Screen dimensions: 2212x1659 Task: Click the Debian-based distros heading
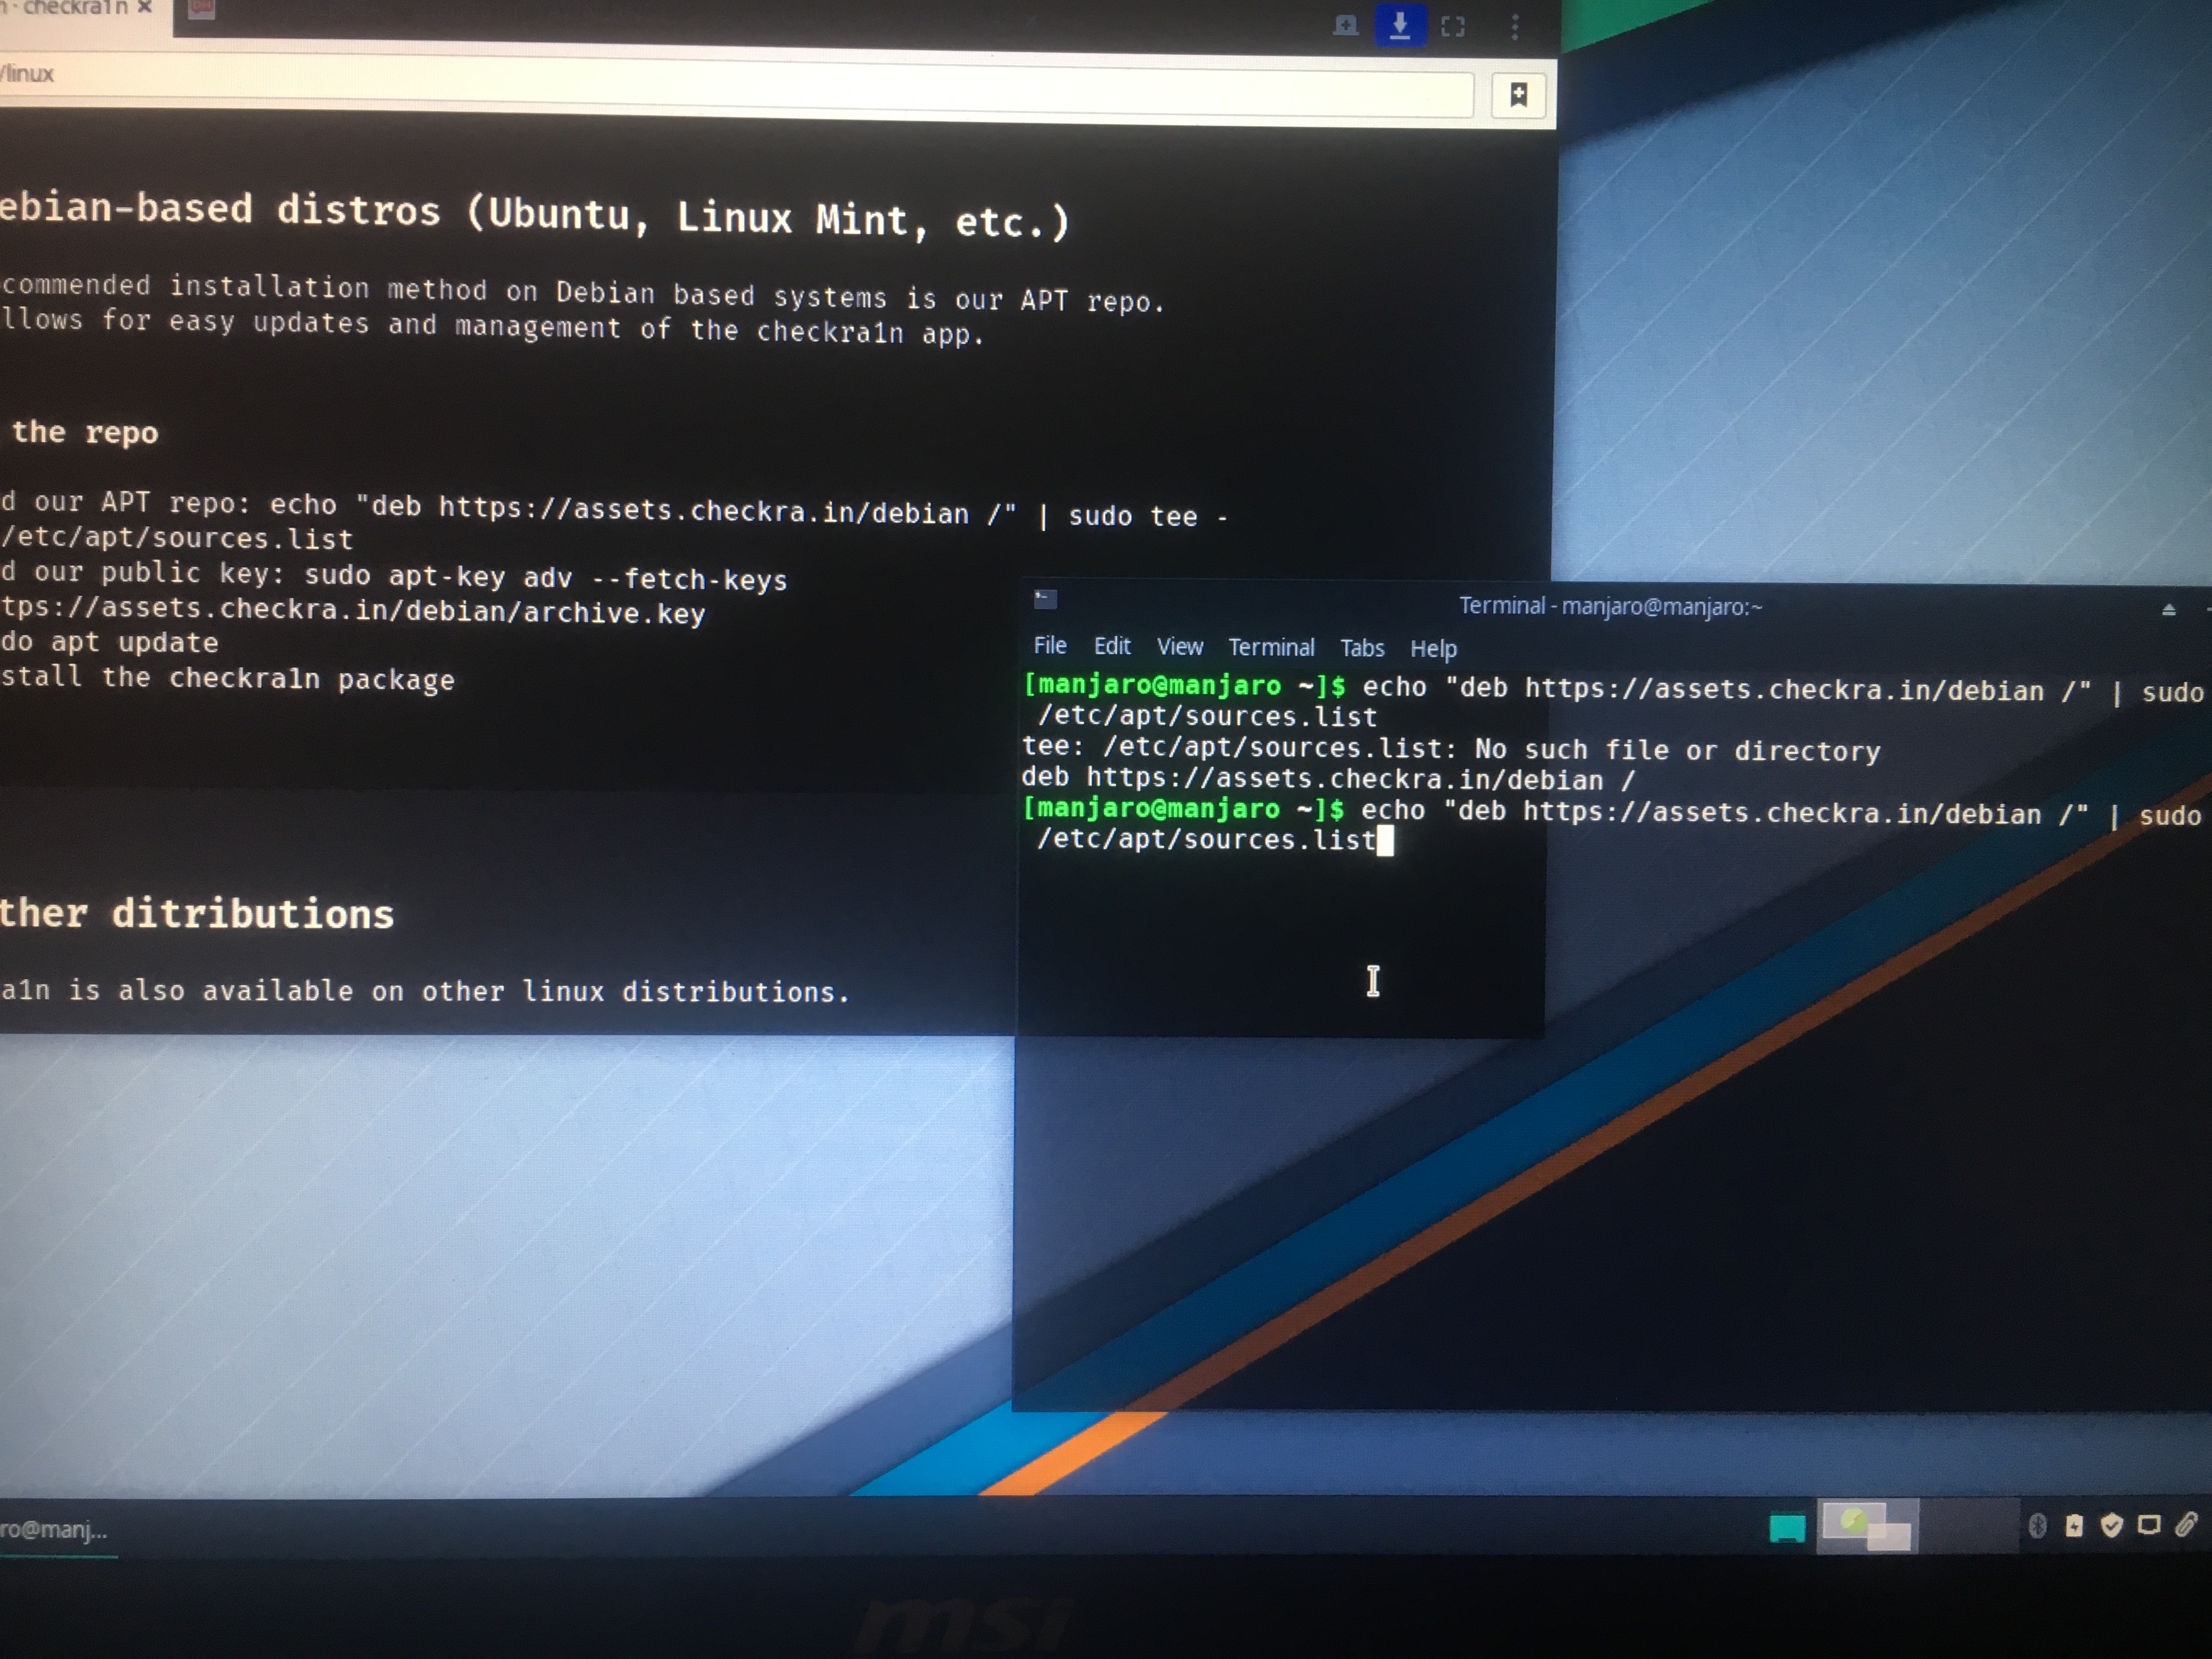535,214
